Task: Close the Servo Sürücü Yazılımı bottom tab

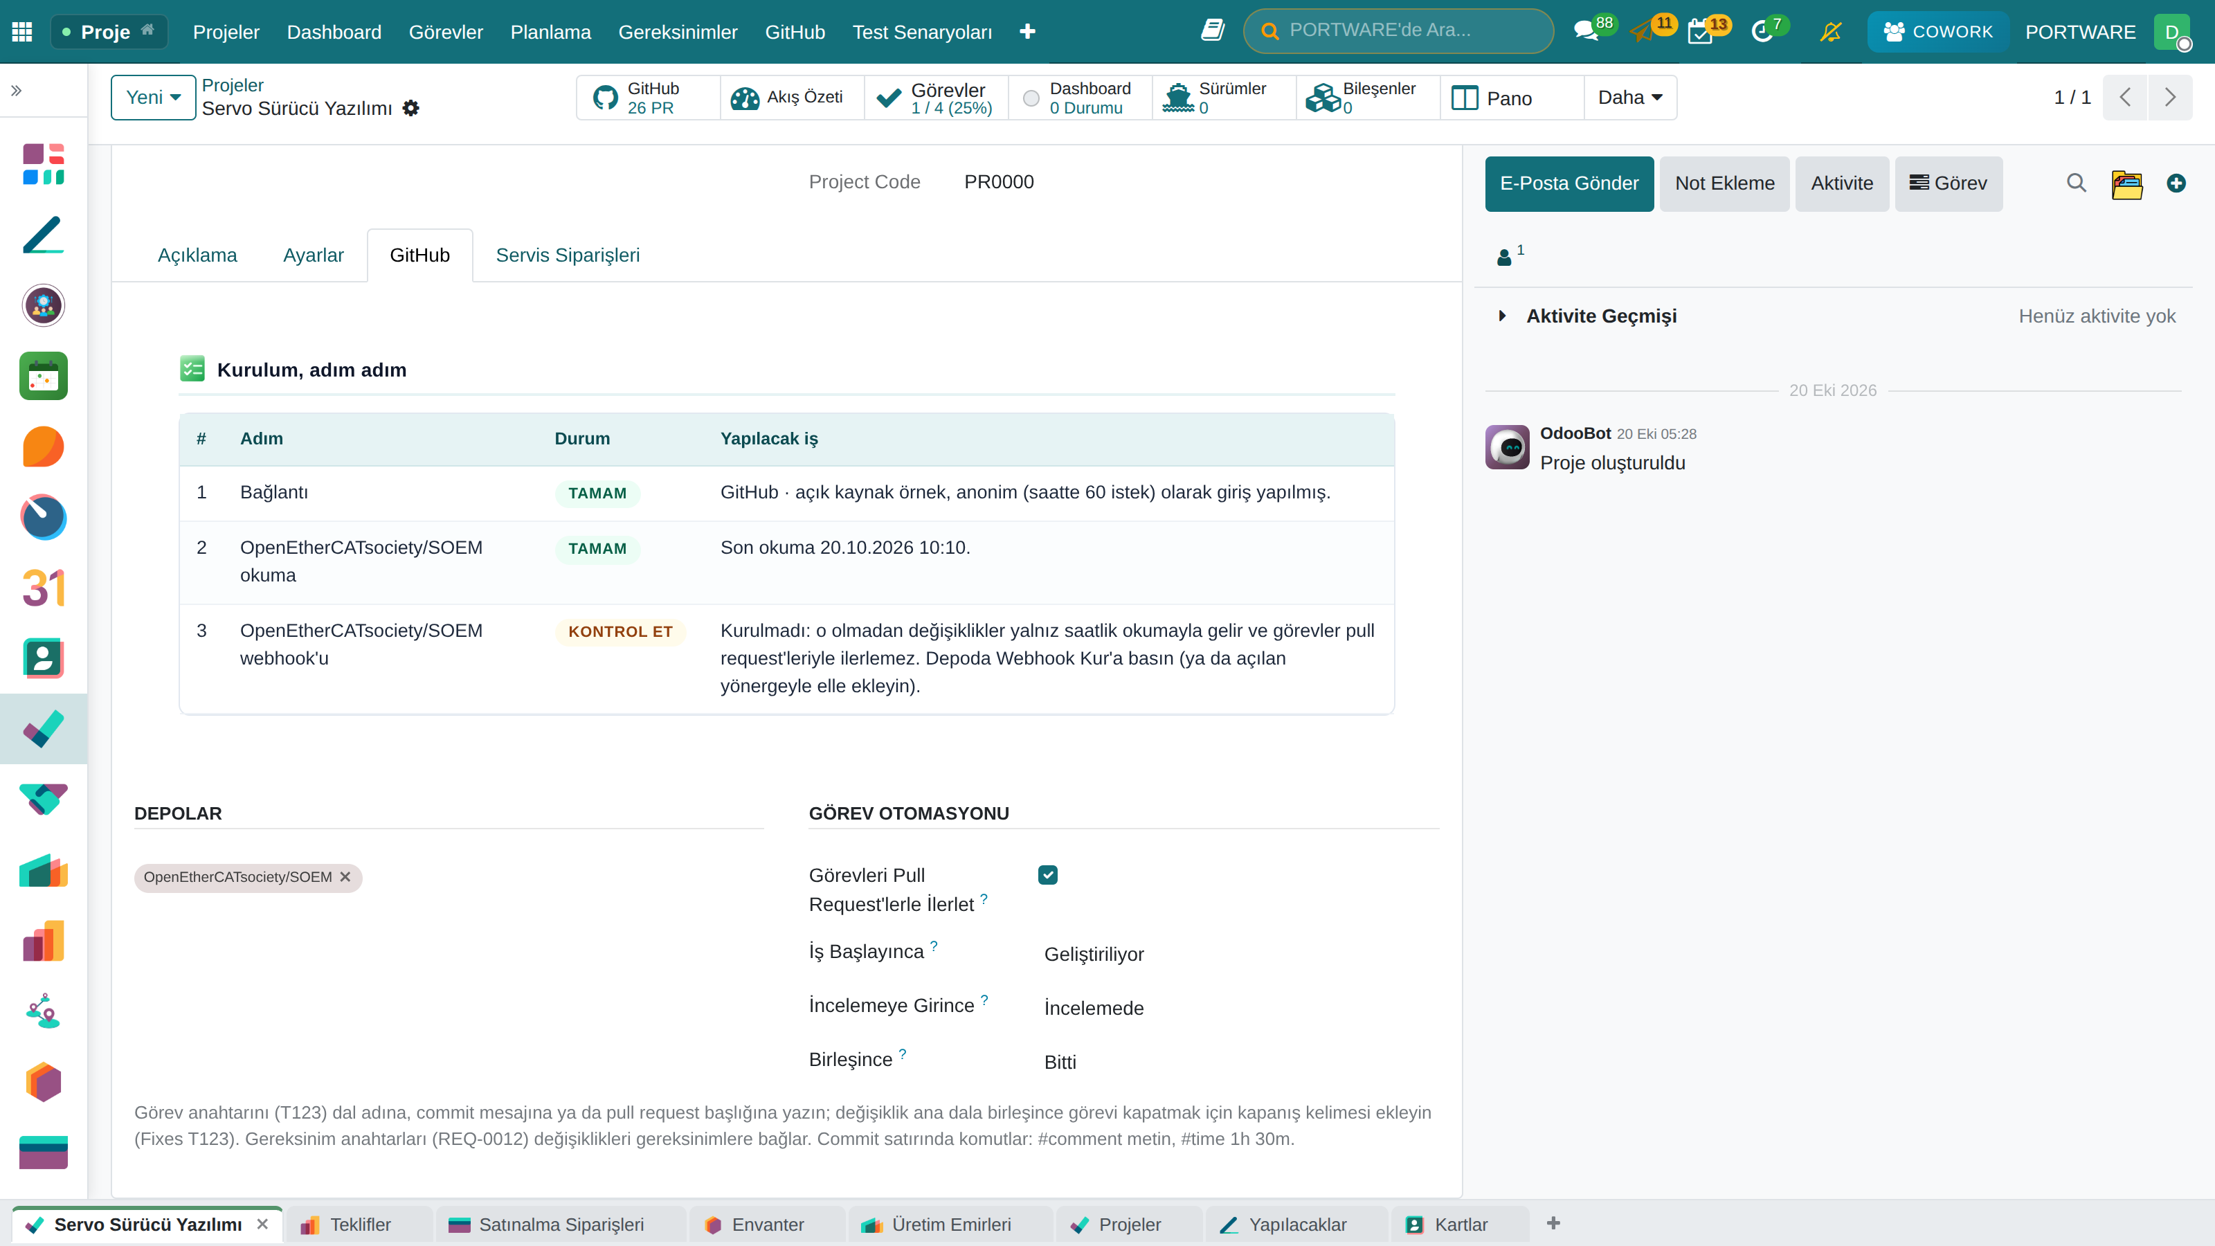Action: point(262,1224)
